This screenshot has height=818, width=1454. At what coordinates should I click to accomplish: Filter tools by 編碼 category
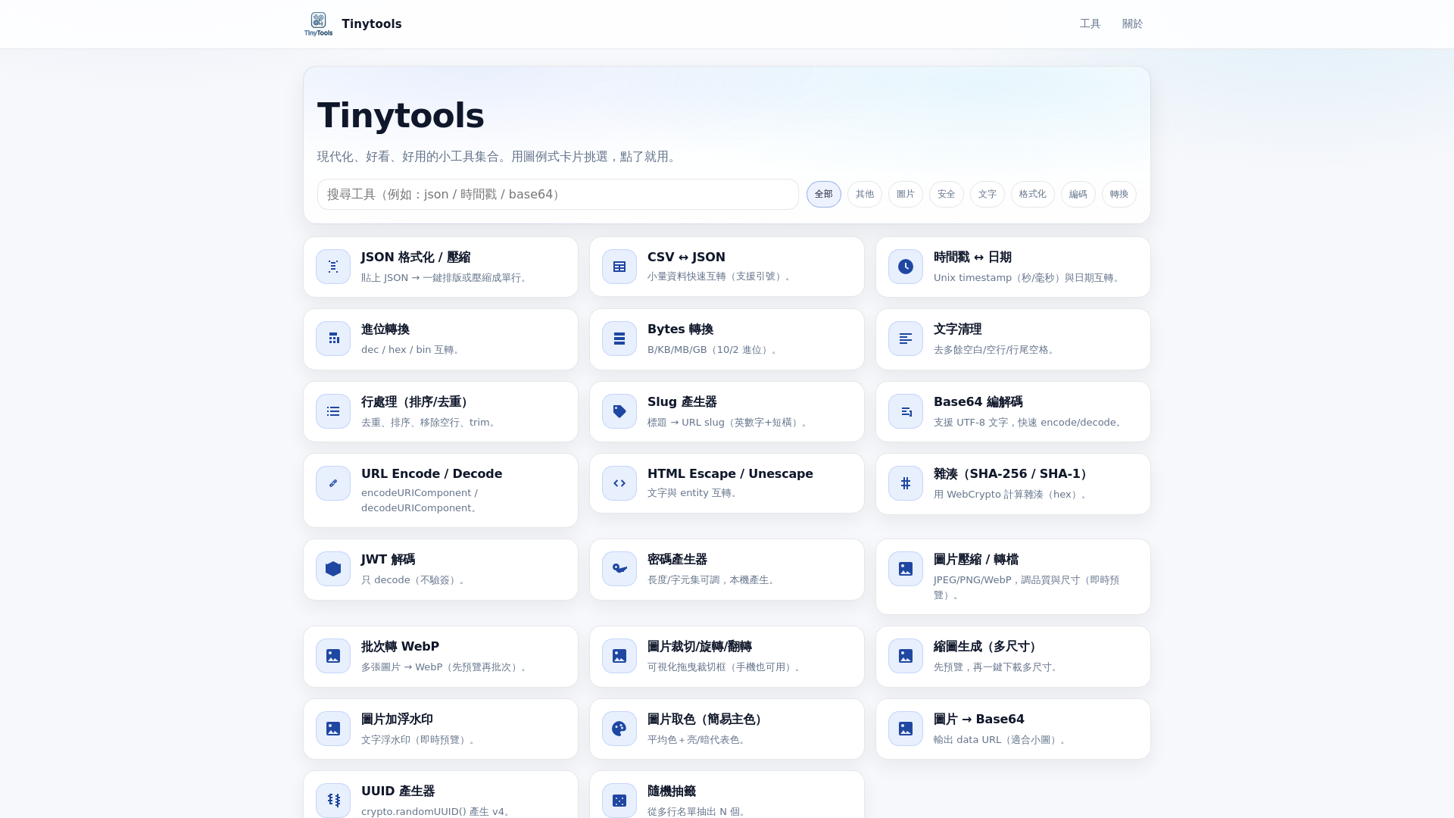(1078, 195)
